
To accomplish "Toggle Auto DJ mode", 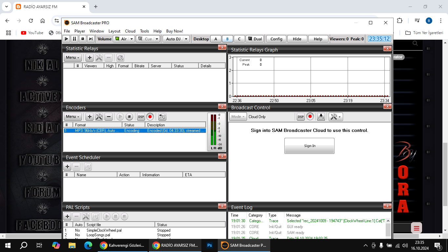I will tap(173, 39).
